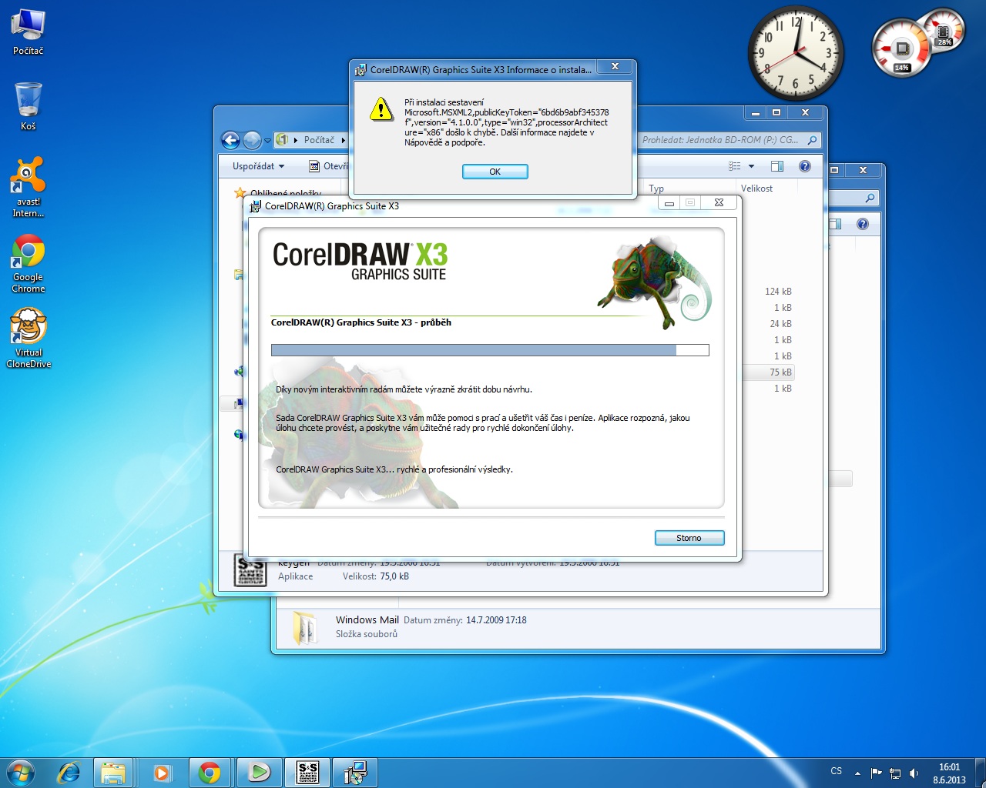Click the CS language indicator in the tray

pos(837,771)
